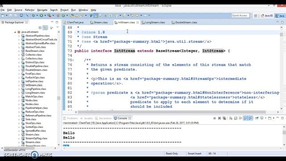Switch to the DoubleStream.class editor tab
Viewport: 286px width, 161px height.
184,22
